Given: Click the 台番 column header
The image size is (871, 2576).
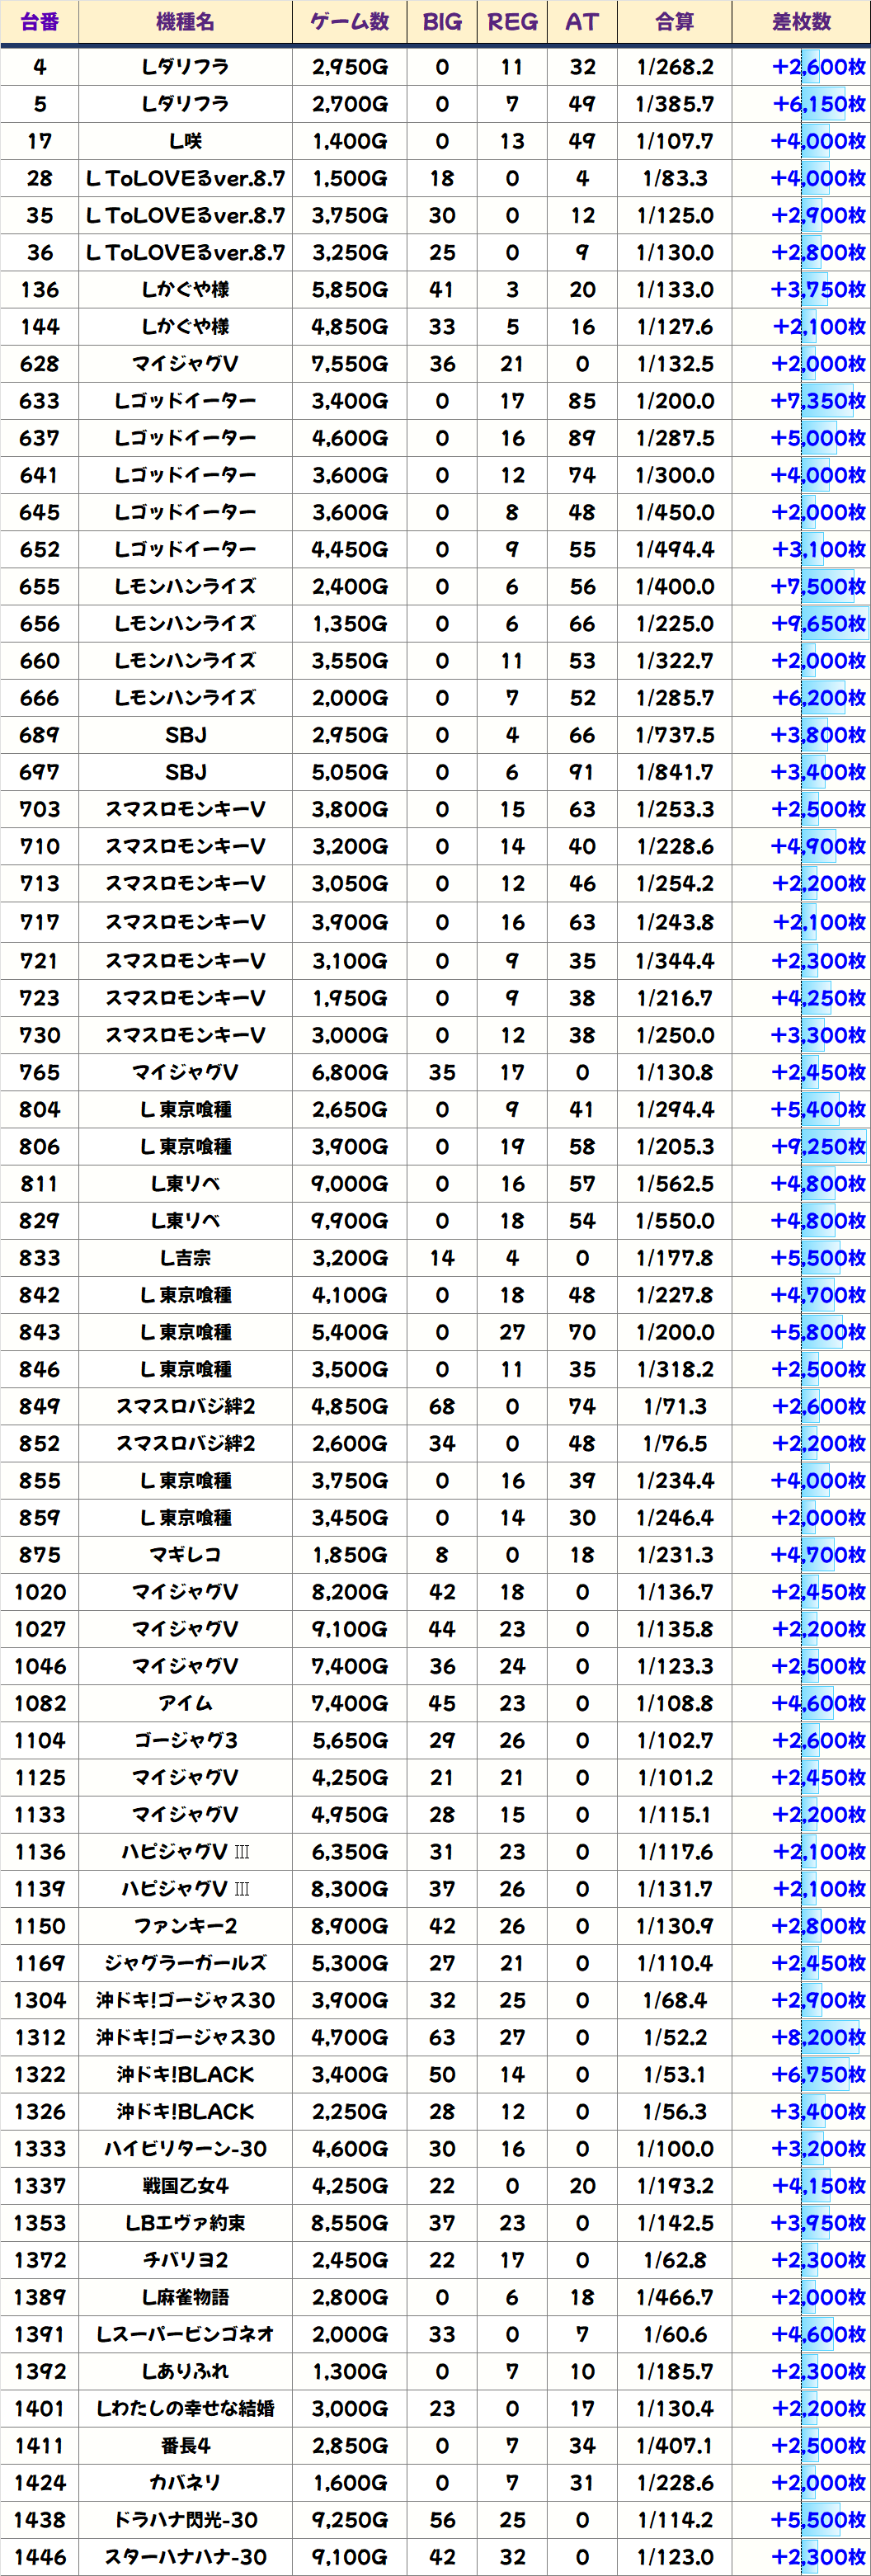Looking at the screenshot, I should tap(40, 22).
